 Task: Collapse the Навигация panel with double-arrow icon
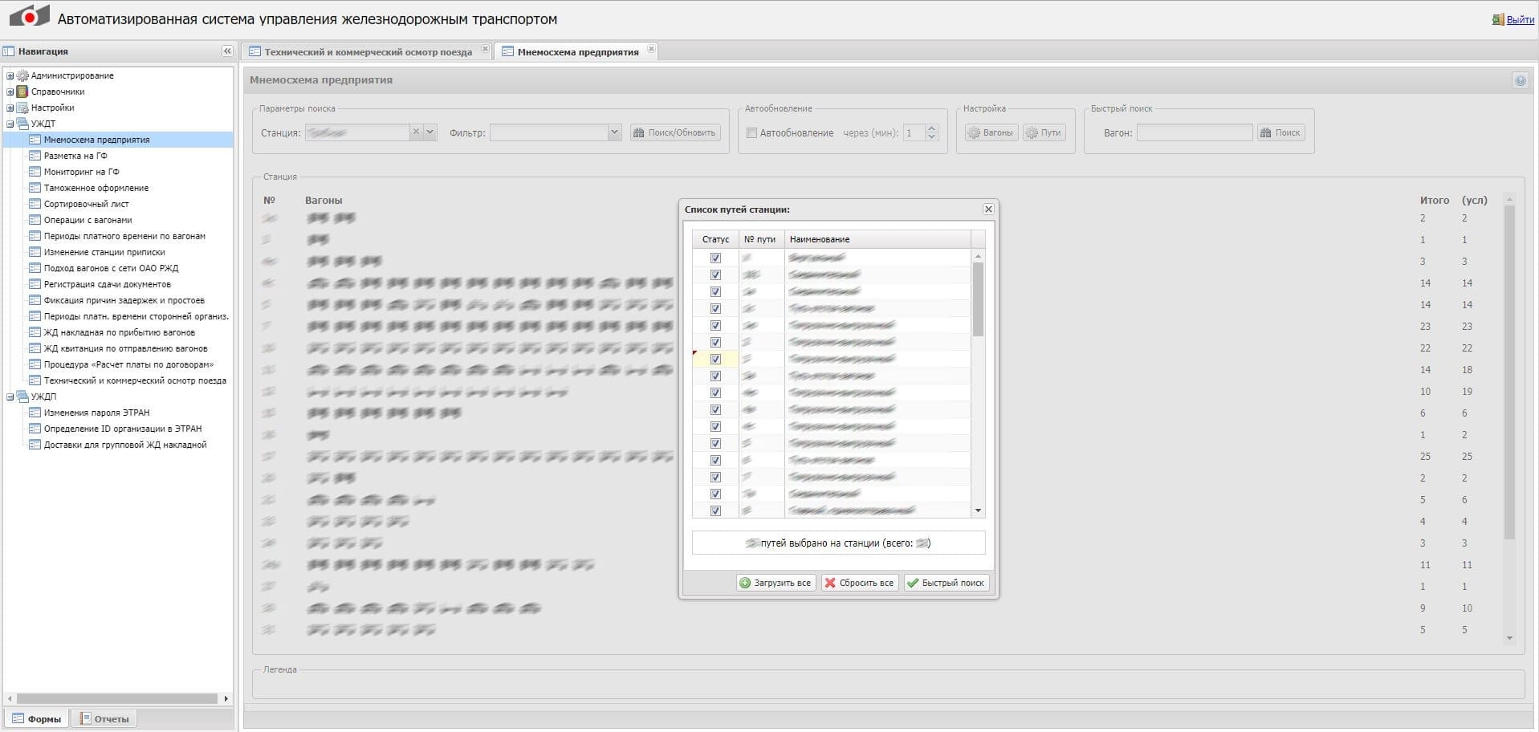pyautogui.click(x=227, y=51)
